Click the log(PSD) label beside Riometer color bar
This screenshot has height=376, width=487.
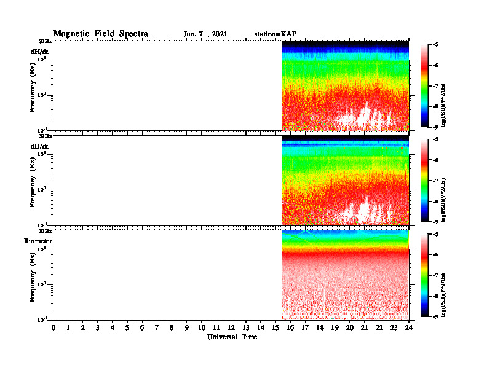click(443, 295)
